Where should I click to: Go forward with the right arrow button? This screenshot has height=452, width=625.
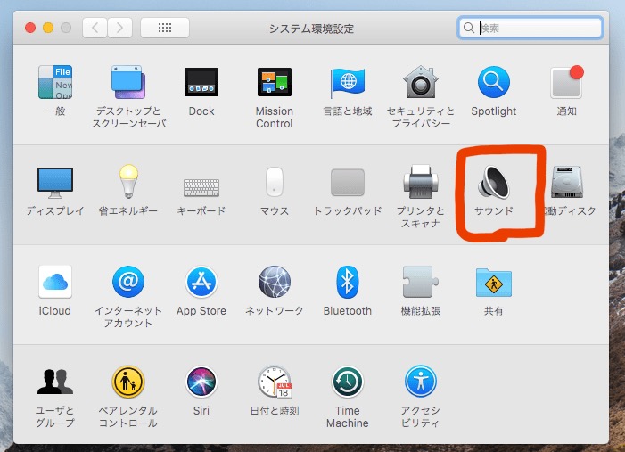coord(119,28)
